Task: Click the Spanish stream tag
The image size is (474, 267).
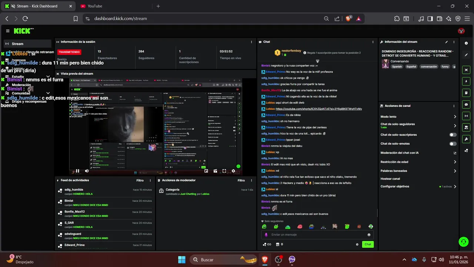Action: (397, 67)
